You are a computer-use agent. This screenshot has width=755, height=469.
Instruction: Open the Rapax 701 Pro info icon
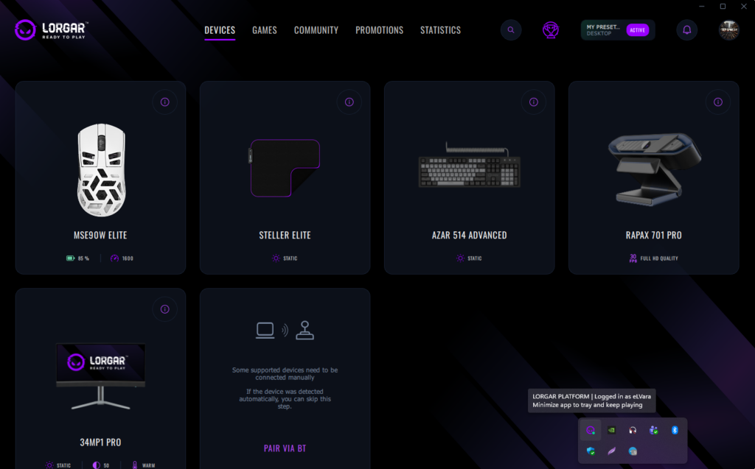[x=717, y=102]
